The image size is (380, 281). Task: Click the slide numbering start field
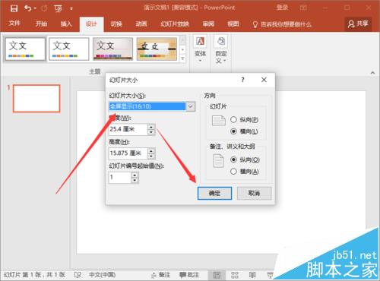(120, 178)
